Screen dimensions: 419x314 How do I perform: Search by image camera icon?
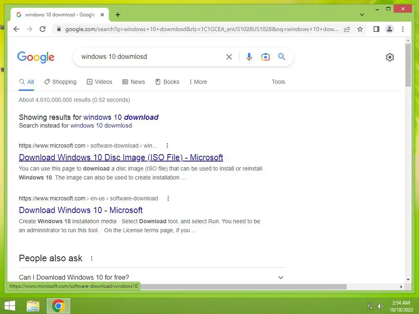pyautogui.click(x=265, y=56)
